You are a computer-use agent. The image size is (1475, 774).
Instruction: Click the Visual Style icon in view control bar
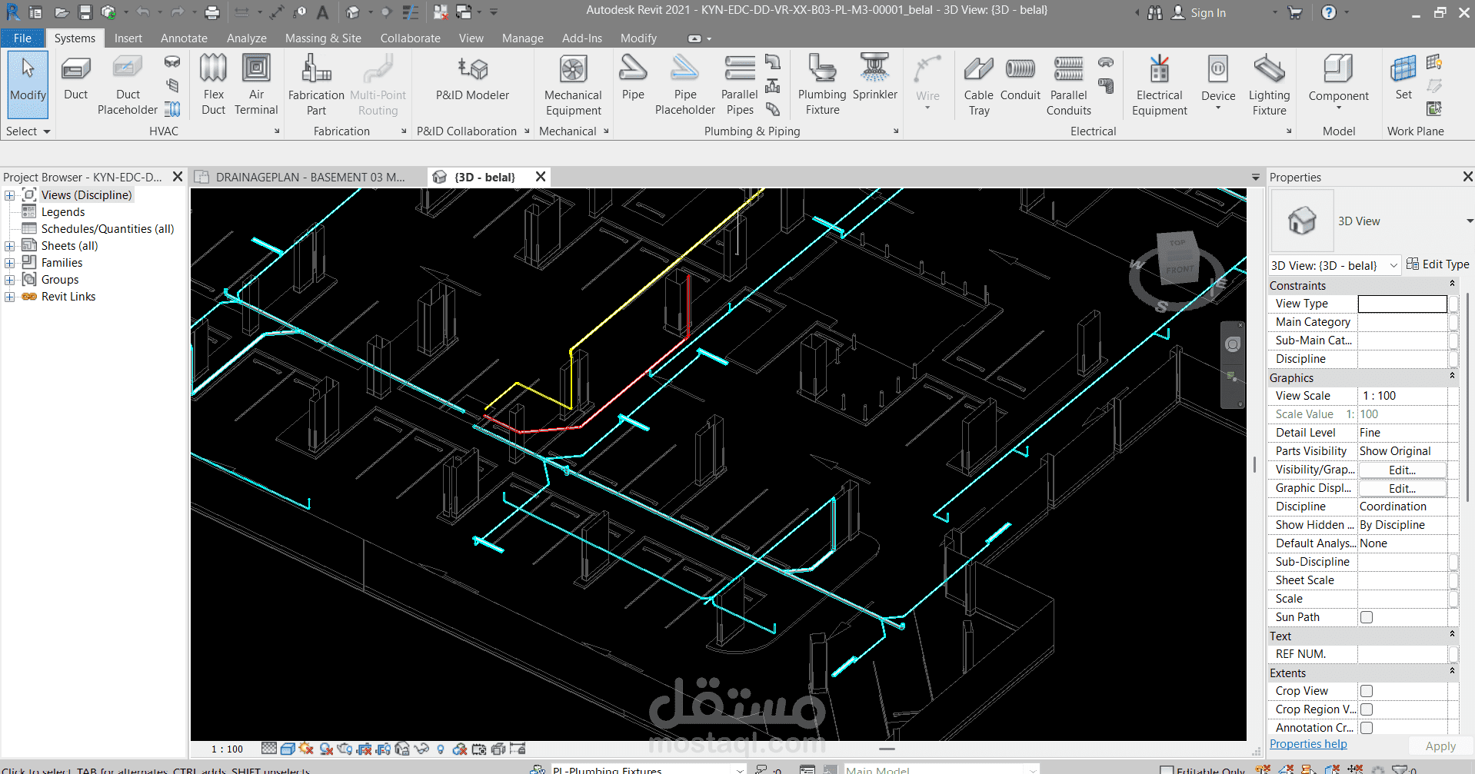288,749
